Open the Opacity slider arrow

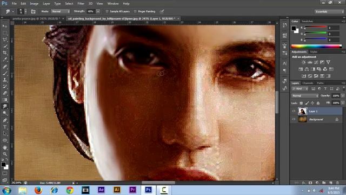coord(343,96)
